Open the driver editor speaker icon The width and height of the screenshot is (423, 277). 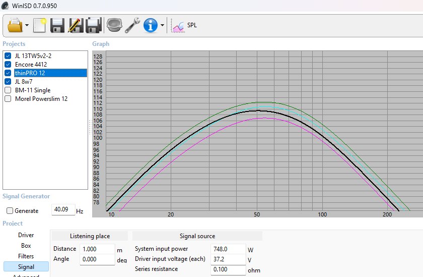[114, 25]
